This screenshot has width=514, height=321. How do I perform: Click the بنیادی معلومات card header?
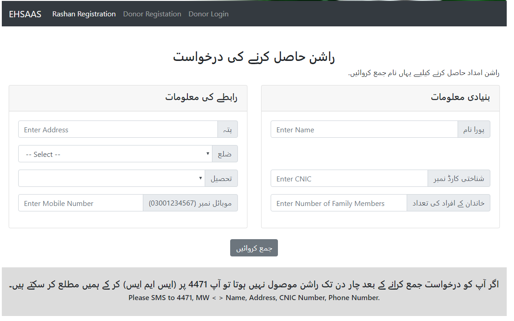pos(381,98)
